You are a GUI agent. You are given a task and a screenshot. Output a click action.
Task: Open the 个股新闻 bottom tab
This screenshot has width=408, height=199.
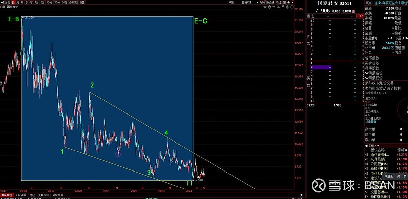click(21, 195)
